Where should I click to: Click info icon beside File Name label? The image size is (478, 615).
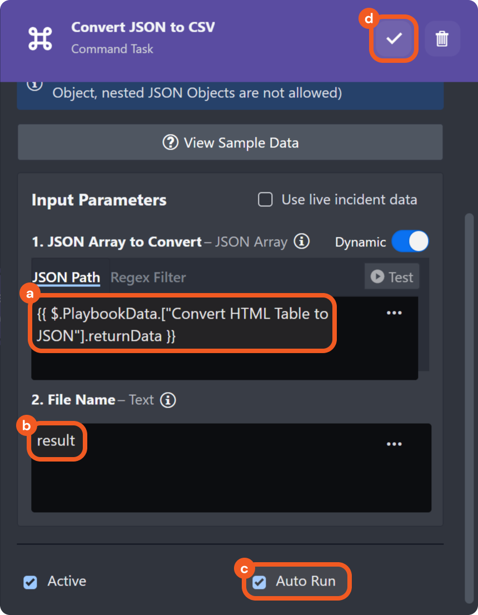click(168, 400)
